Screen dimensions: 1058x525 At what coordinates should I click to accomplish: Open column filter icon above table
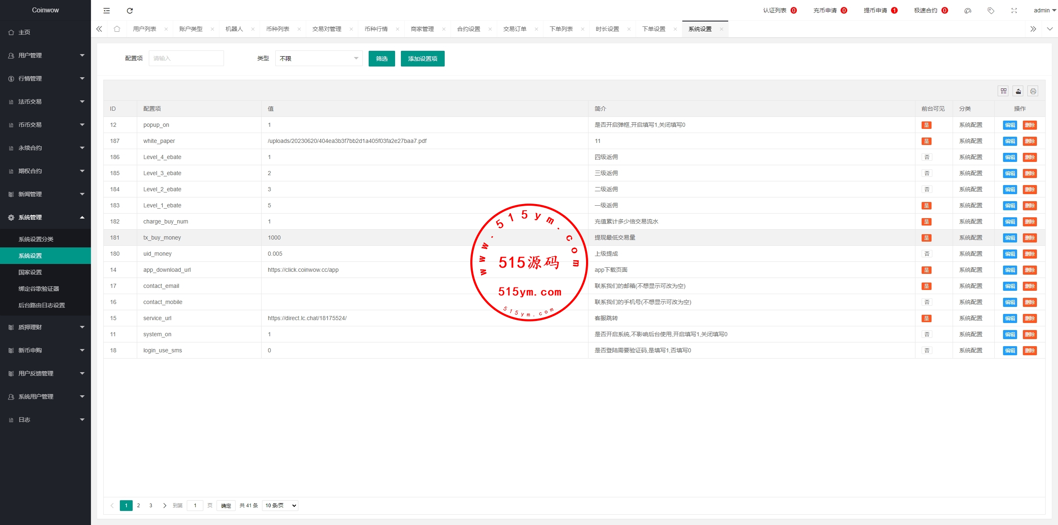(x=1003, y=91)
